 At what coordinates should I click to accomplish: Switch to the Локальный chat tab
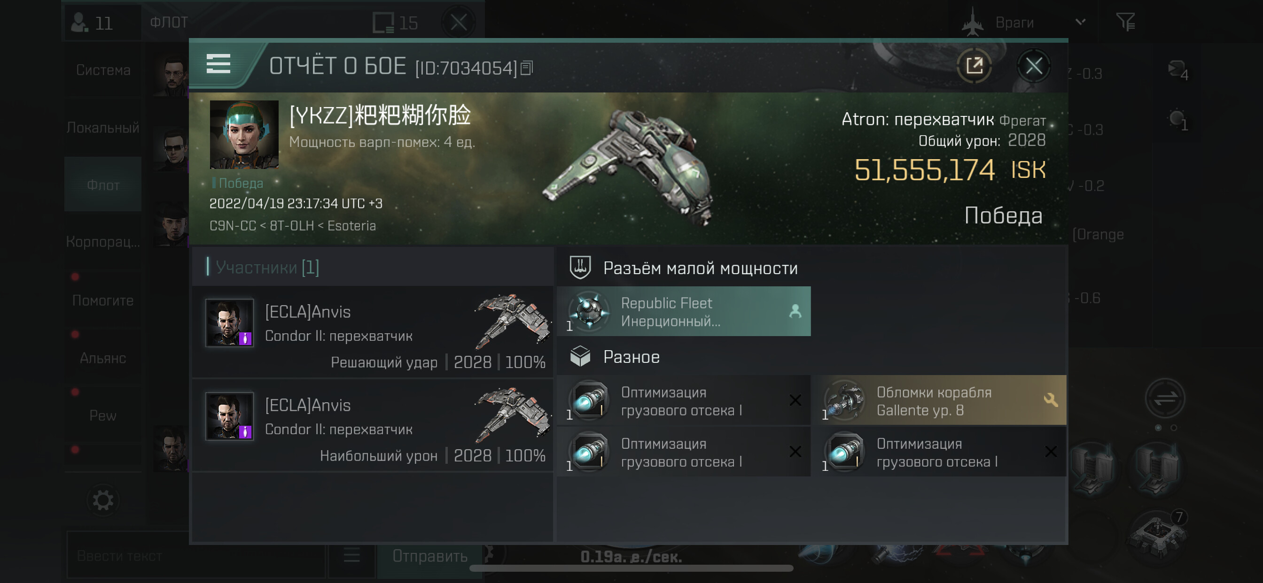click(103, 127)
